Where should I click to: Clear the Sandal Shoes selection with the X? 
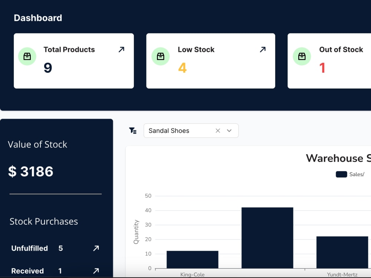[x=218, y=130]
